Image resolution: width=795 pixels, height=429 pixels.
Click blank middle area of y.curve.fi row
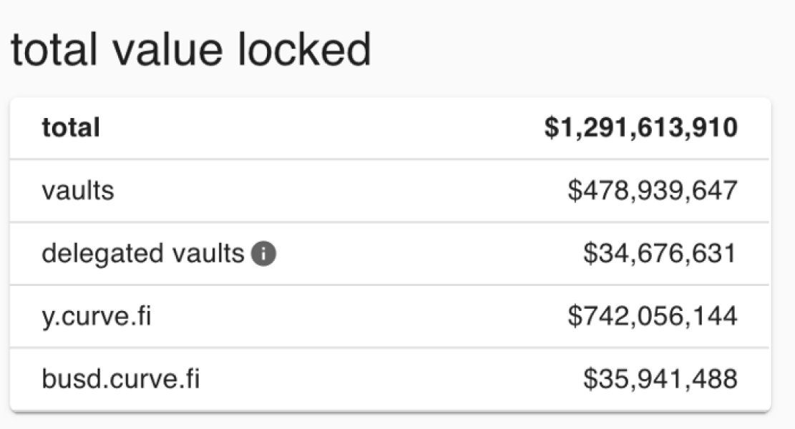[360, 317]
